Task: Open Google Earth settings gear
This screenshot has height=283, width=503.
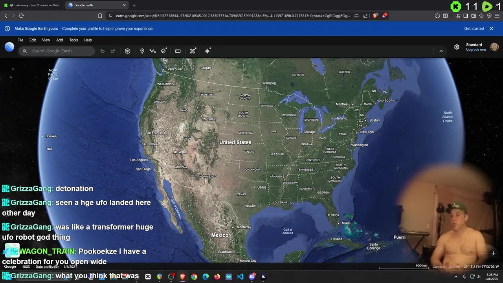Action: (457, 47)
